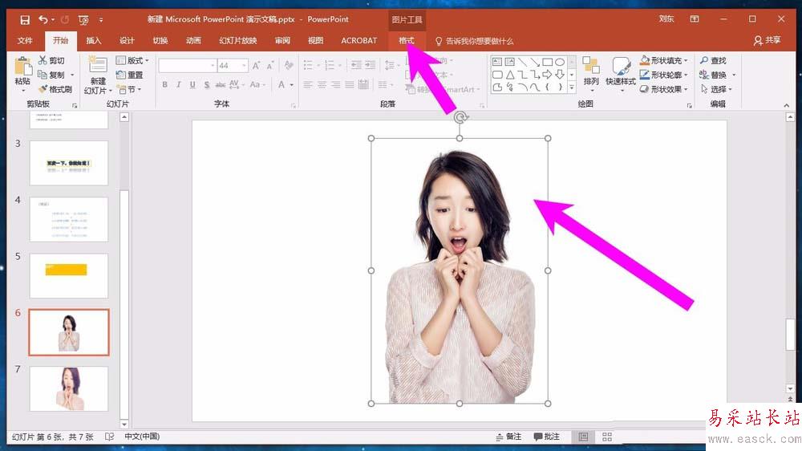Click the Share (共享) button
This screenshot has width=802, height=451.
pos(767,40)
